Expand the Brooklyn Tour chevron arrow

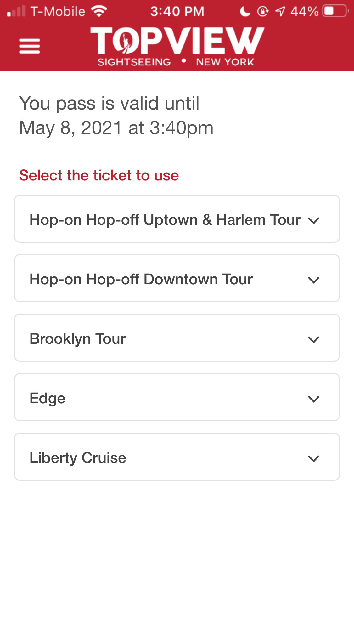pyautogui.click(x=314, y=339)
